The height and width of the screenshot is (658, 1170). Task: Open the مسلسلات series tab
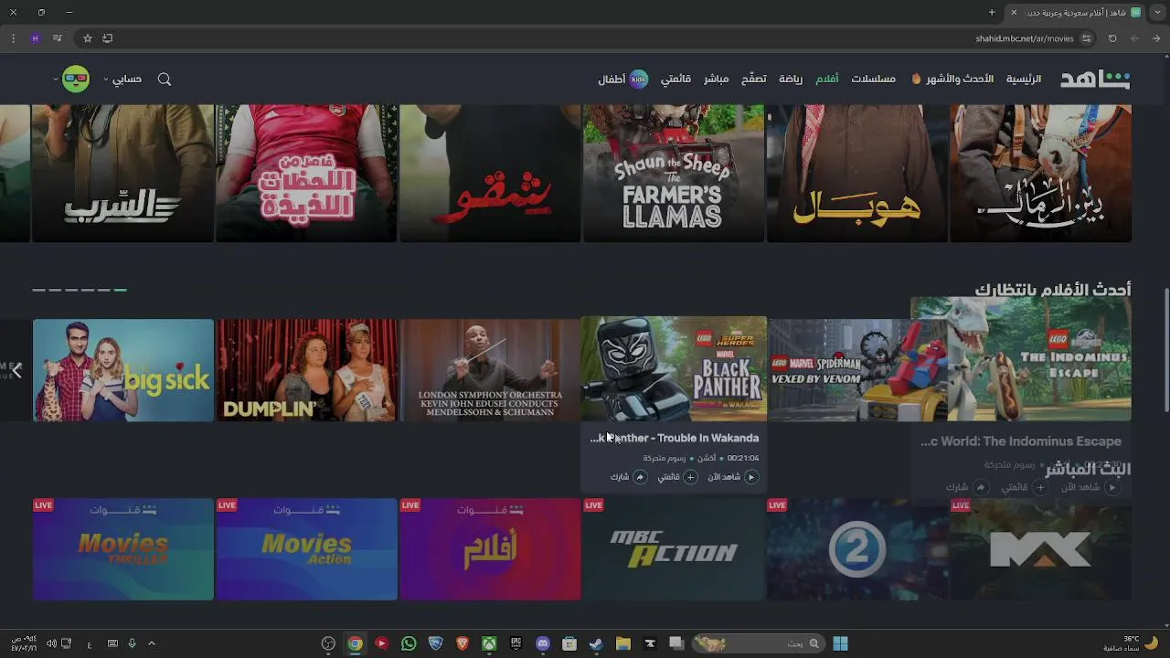coord(873,80)
